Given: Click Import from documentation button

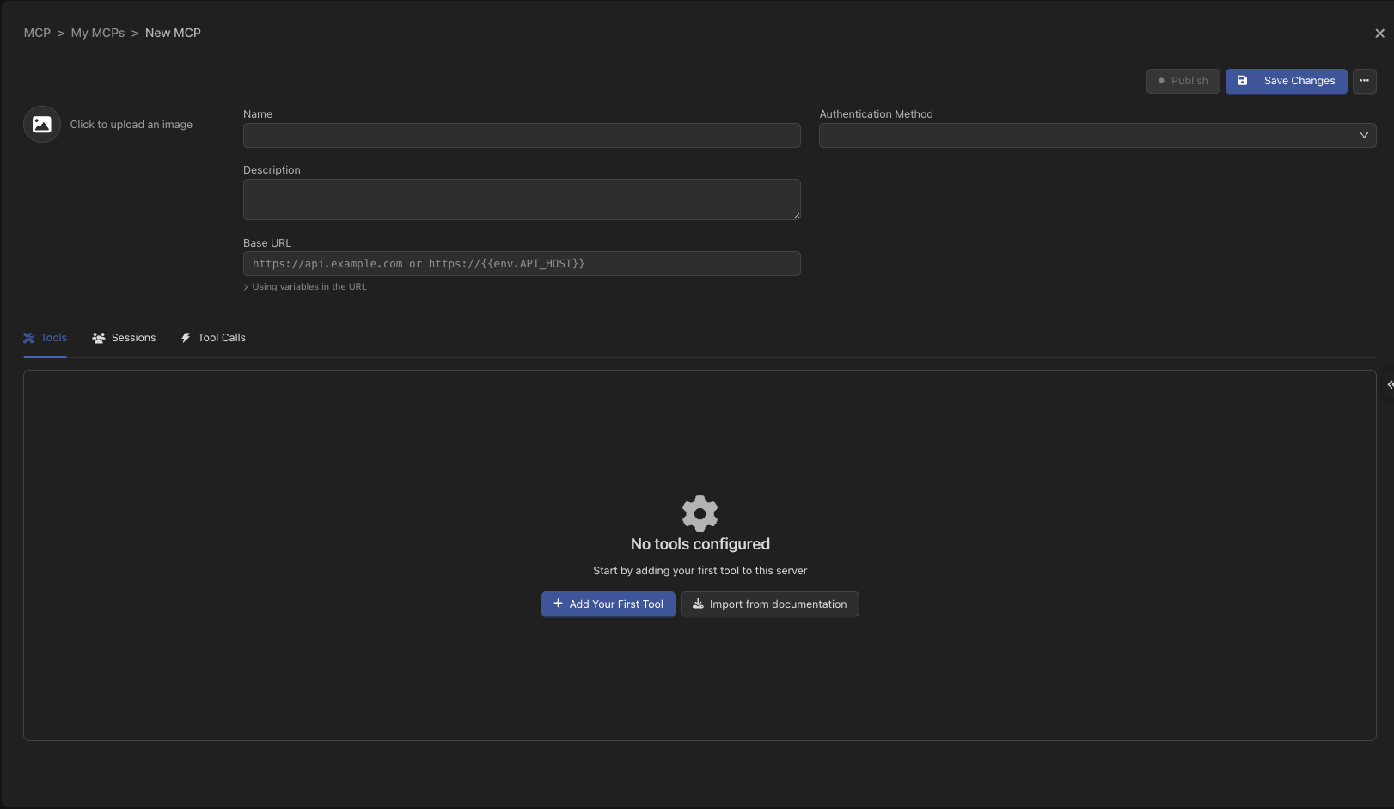Looking at the screenshot, I should click(769, 604).
